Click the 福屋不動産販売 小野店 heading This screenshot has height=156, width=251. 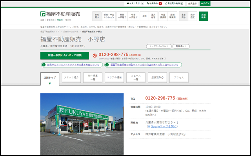(73, 39)
